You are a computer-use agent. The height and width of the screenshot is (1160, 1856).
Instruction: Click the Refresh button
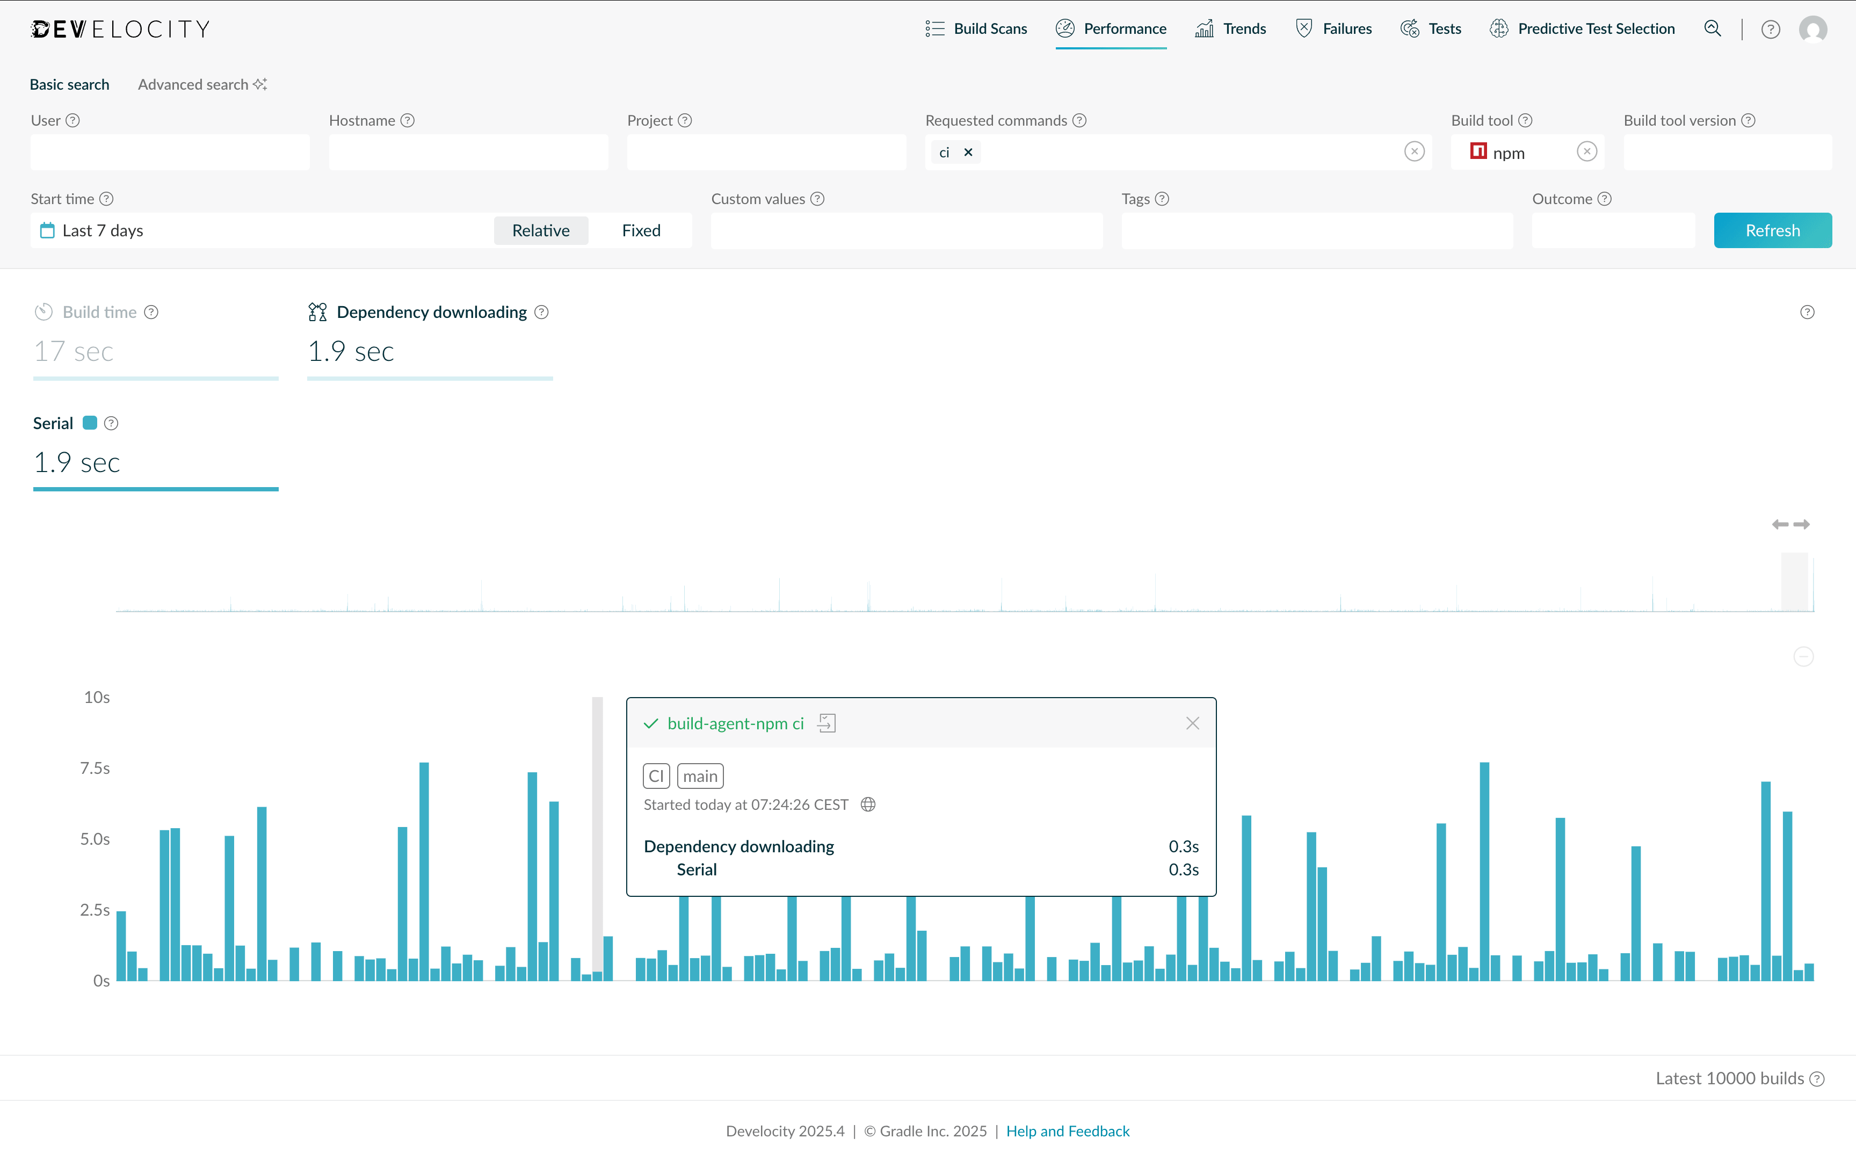1772,230
